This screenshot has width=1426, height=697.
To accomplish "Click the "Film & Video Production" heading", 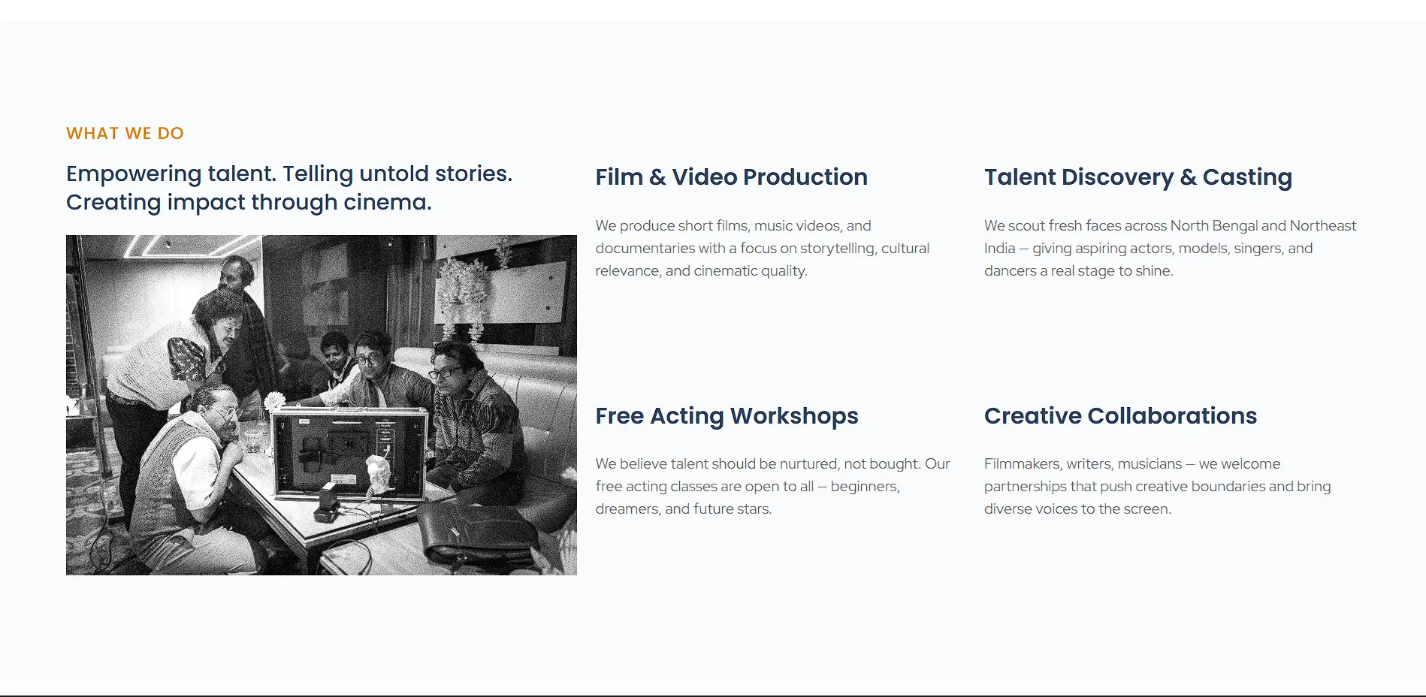I will tap(731, 177).
